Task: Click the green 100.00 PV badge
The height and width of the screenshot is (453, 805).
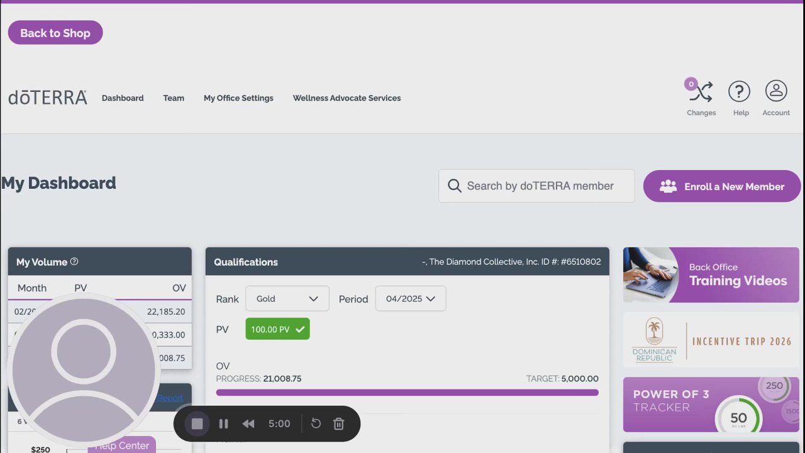Action: point(277,329)
